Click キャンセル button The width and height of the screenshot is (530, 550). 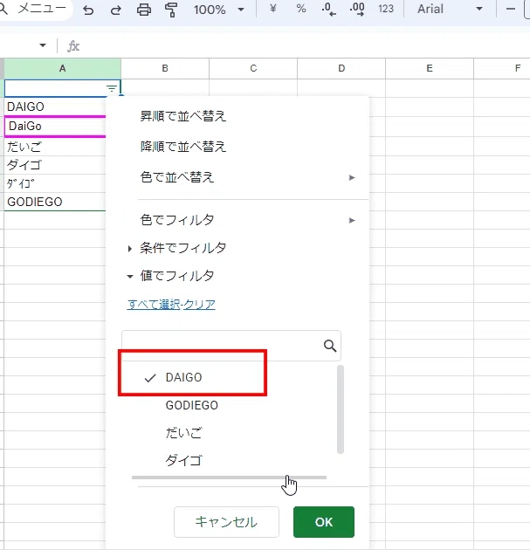coord(226,522)
